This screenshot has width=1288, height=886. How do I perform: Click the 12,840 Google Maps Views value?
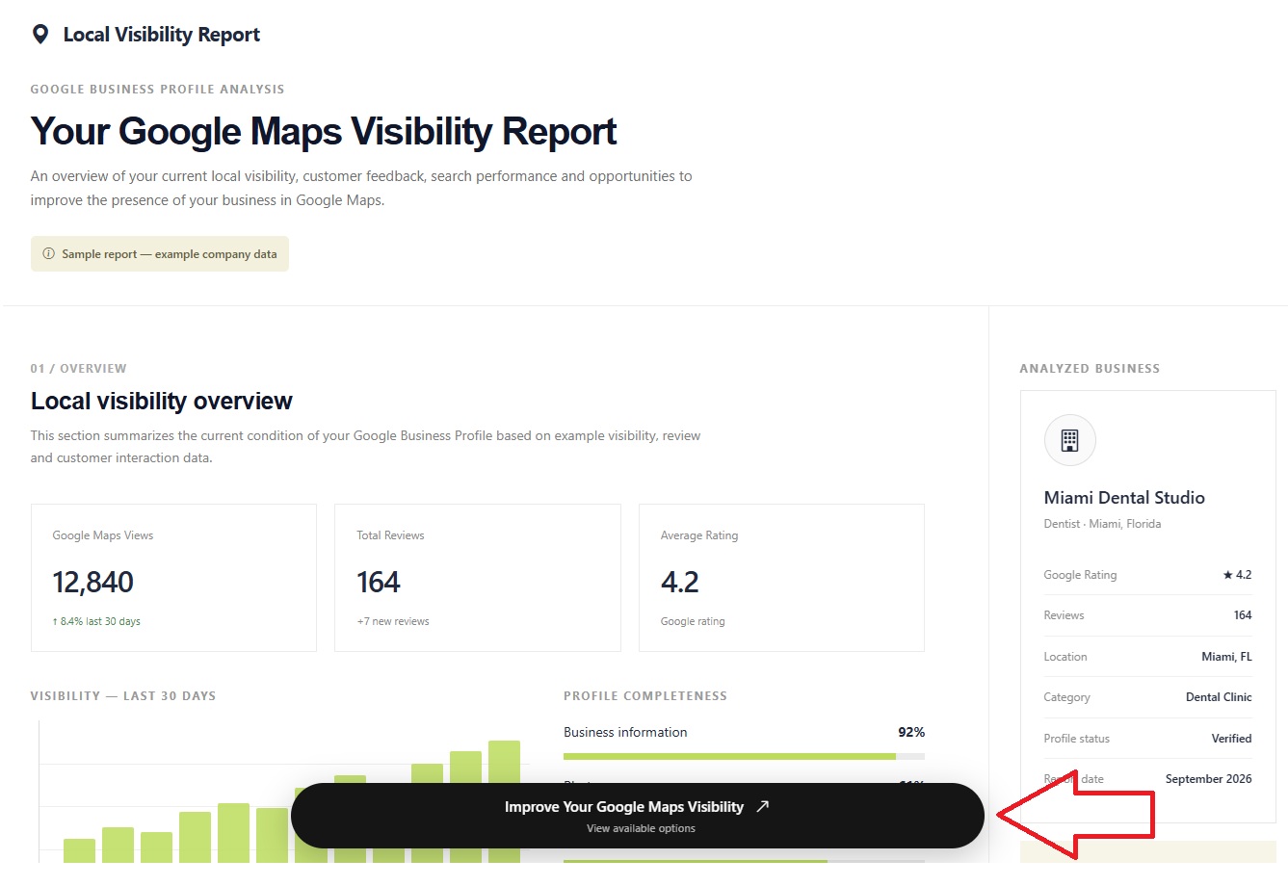pos(93,582)
